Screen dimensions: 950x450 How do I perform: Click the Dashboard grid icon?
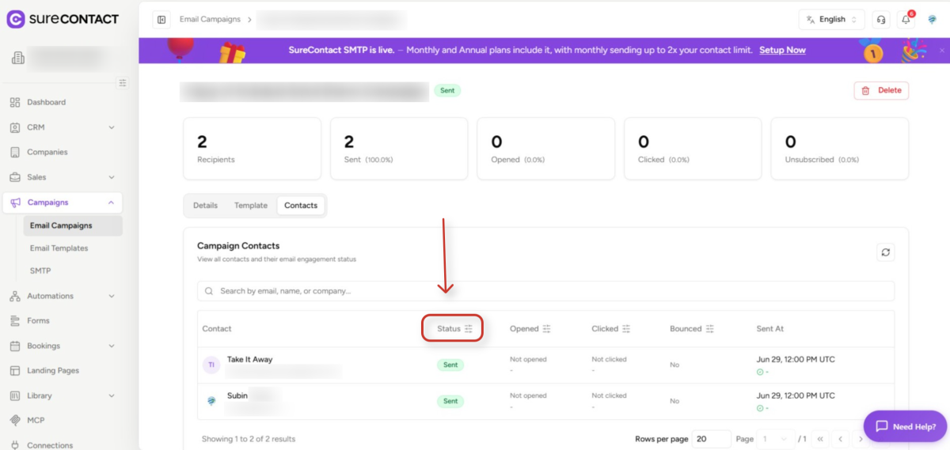click(15, 102)
